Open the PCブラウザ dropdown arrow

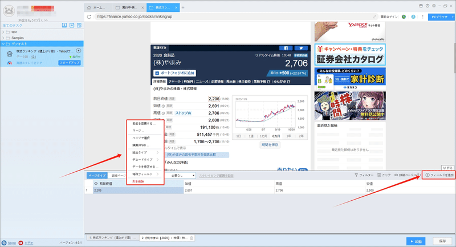coord(453,17)
